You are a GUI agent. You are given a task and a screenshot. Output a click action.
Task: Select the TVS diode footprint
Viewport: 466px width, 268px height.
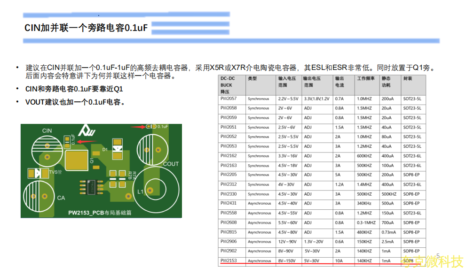[37, 173]
